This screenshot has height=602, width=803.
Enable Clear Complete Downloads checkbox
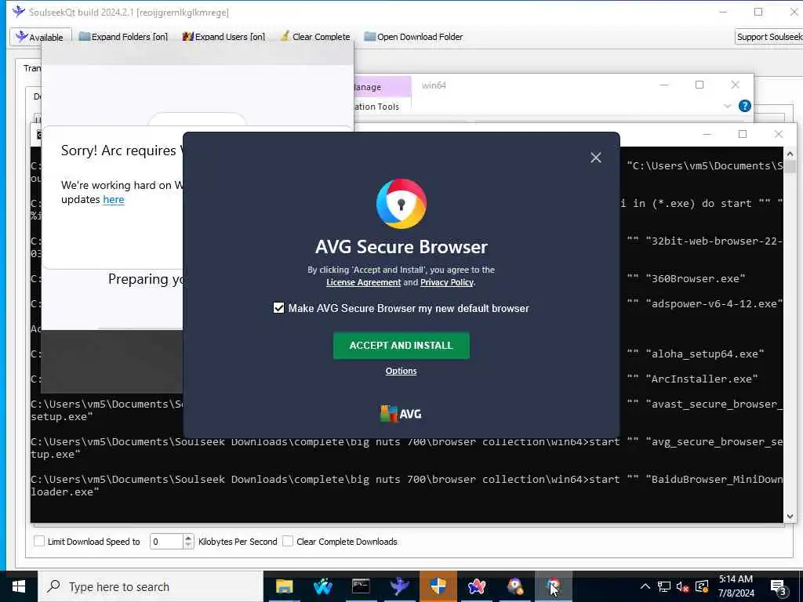[x=288, y=541]
